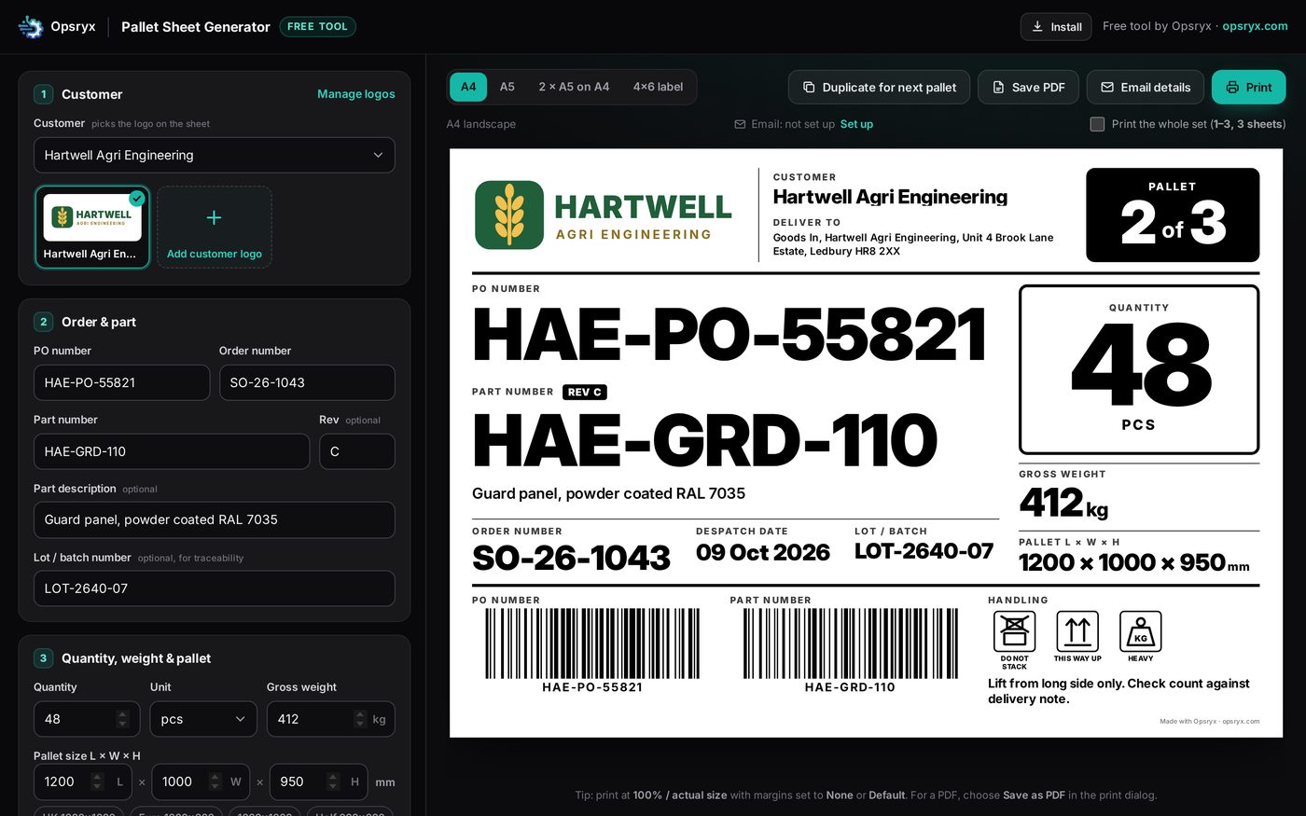Click the Heavy handling icon
Screen dimensions: 1306x816
[x=1140, y=632]
